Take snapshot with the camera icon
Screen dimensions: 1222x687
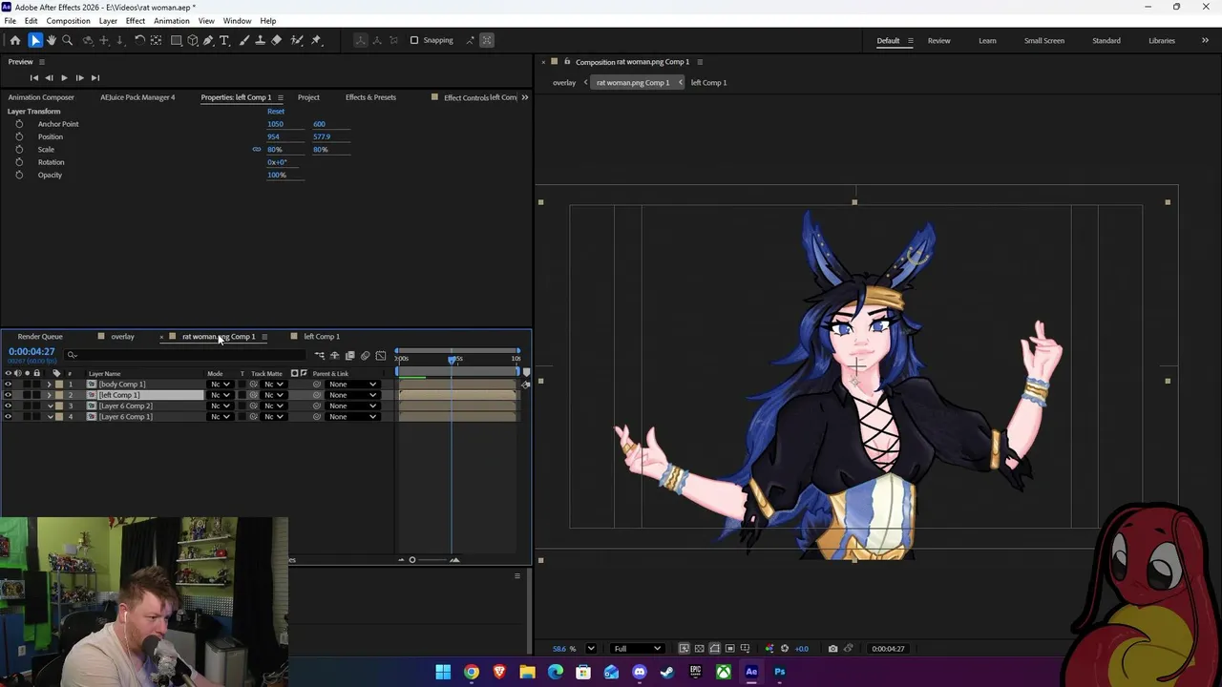[832, 649]
